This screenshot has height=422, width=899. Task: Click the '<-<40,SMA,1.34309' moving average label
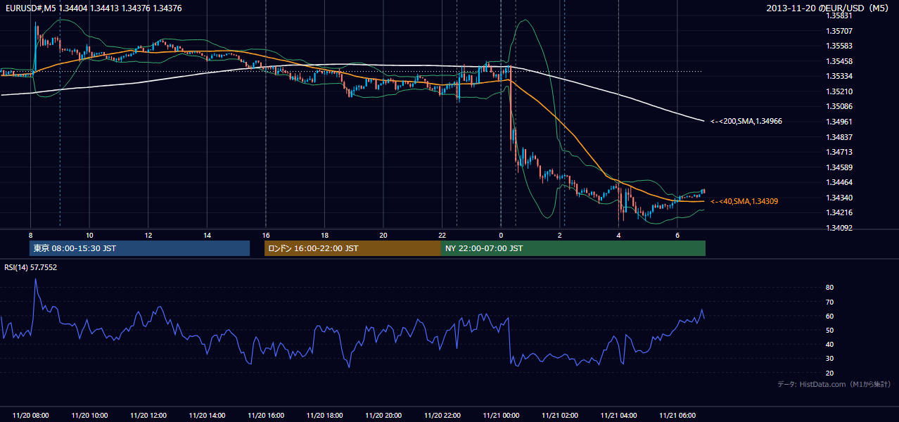click(744, 201)
